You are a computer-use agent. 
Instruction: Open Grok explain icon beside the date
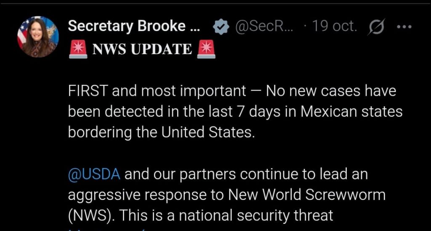pyautogui.click(x=375, y=27)
